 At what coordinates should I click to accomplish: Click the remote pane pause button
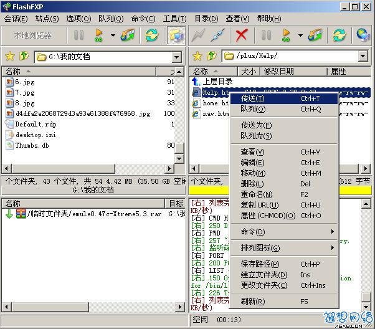click(266, 35)
